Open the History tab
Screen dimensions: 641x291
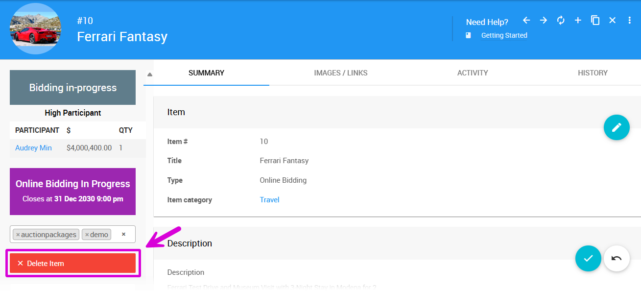click(x=593, y=73)
